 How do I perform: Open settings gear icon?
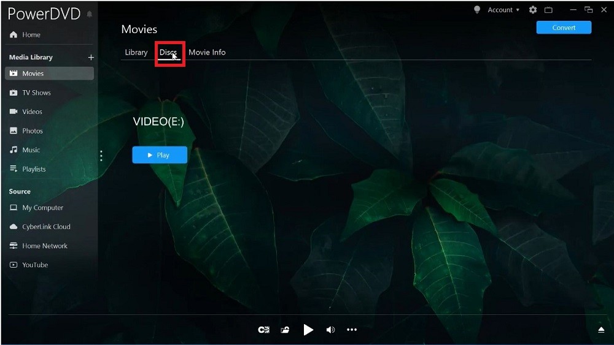click(533, 10)
